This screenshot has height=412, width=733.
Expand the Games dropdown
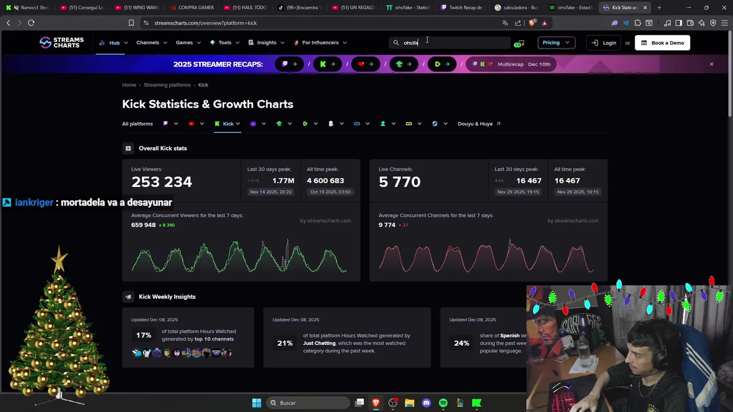tap(188, 42)
